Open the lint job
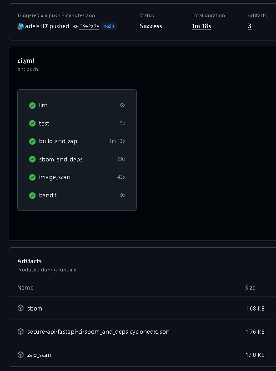The width and height of the screenshot is (276, 371). [x=43, y=105]
